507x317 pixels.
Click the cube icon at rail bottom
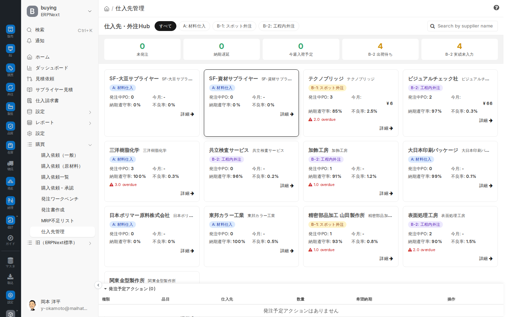11,313
